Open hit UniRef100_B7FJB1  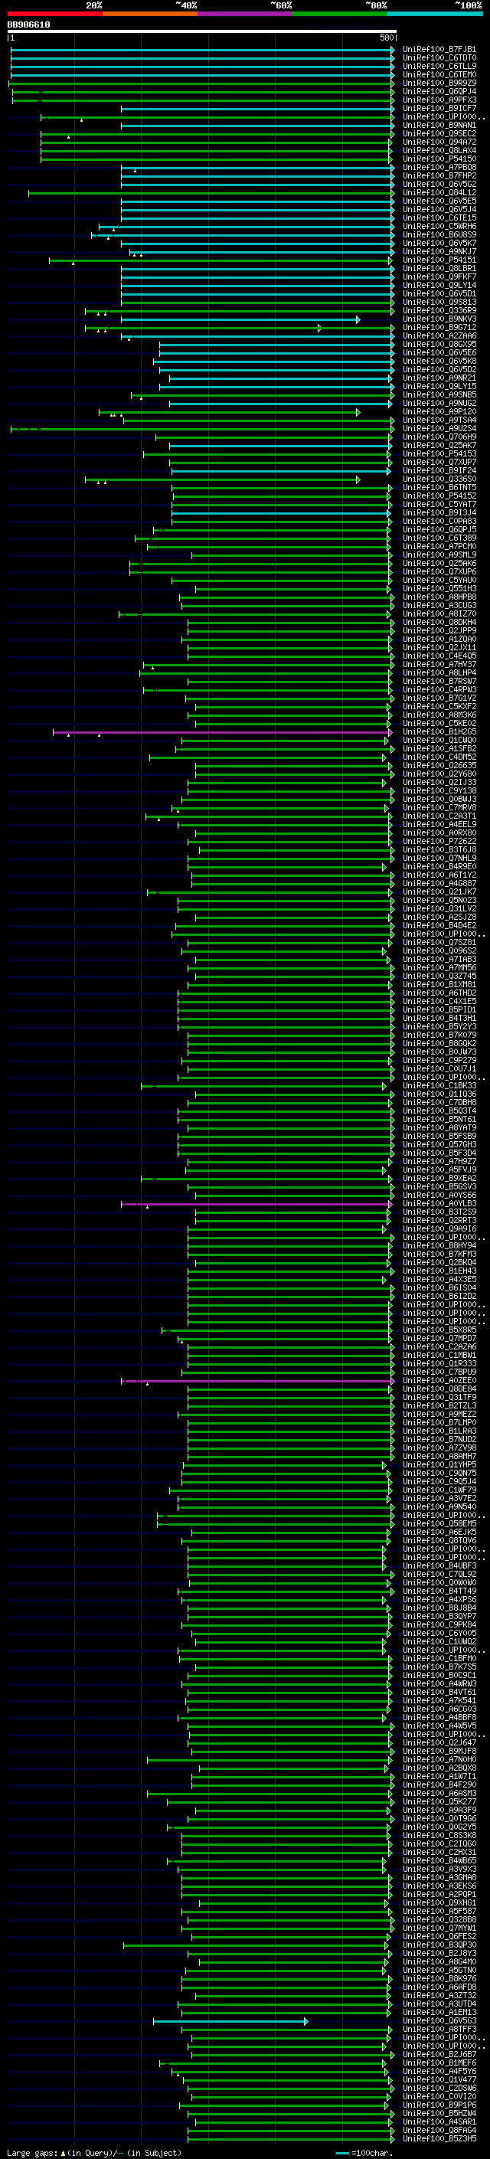(x=439, y=50)
